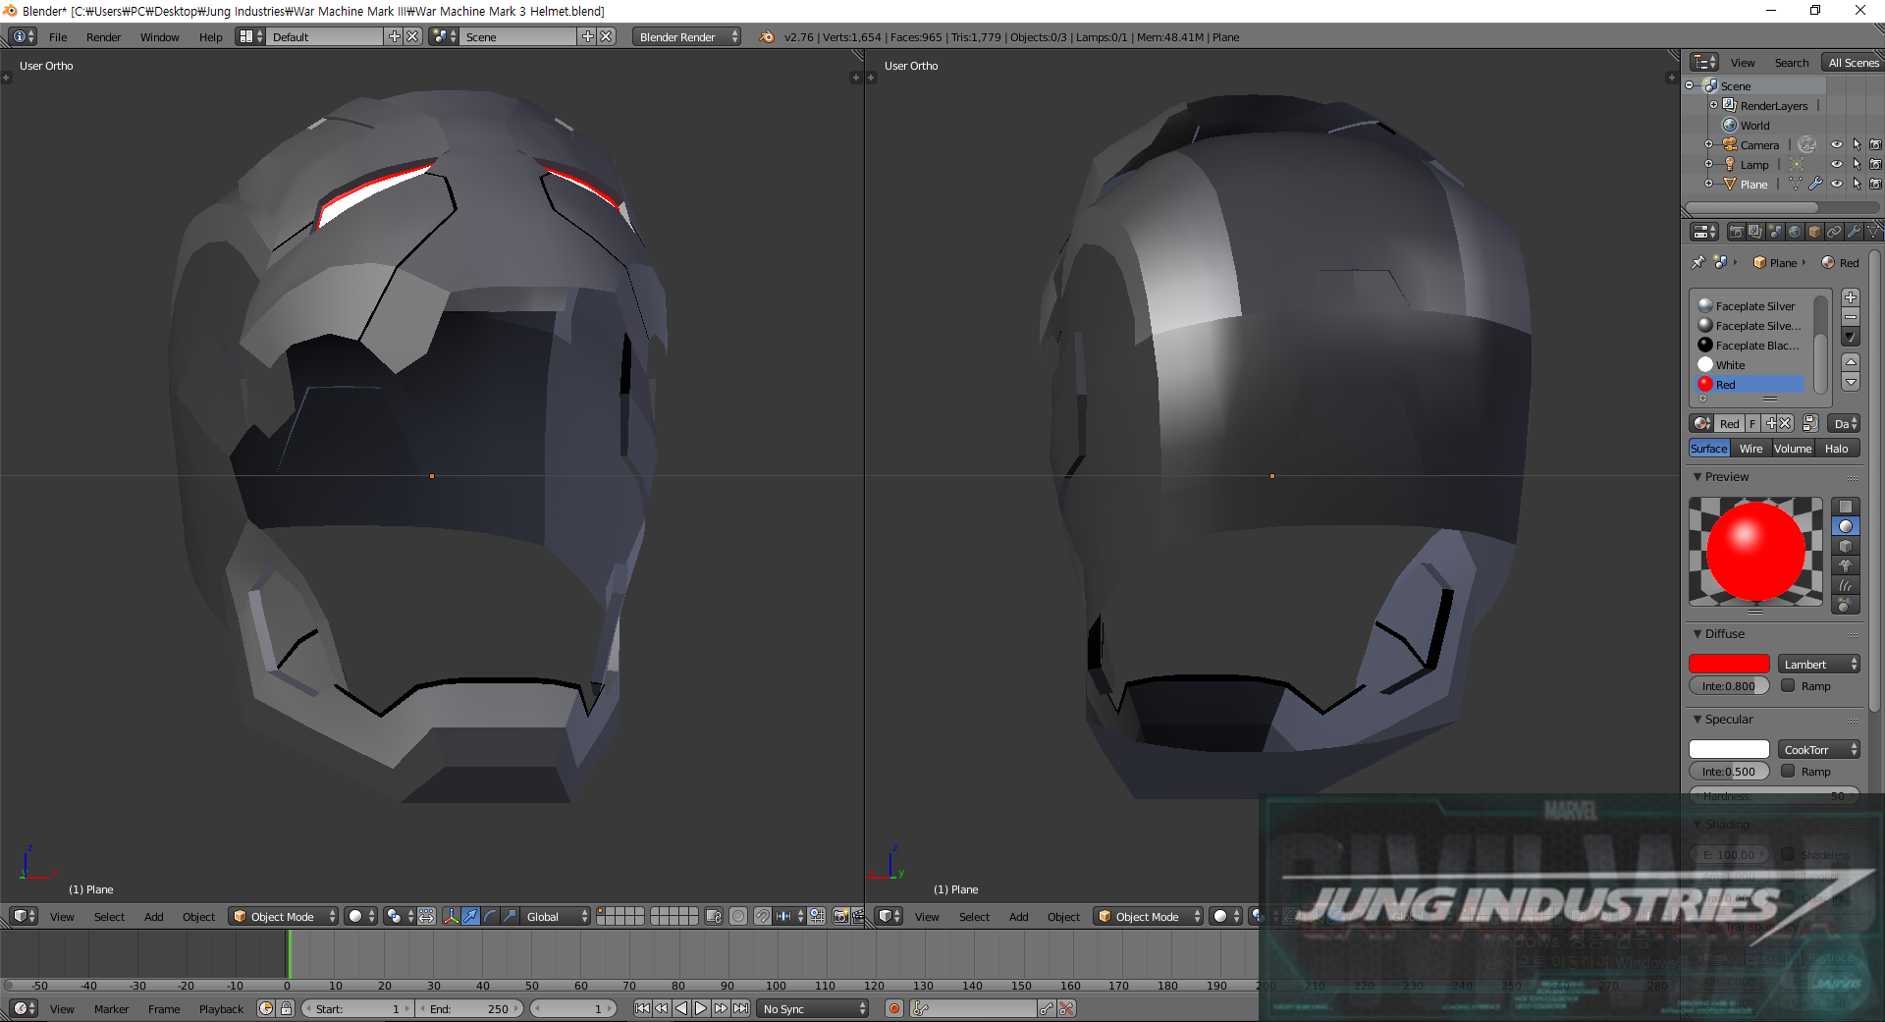
Task: Open the Help menu
Action: 210,36
